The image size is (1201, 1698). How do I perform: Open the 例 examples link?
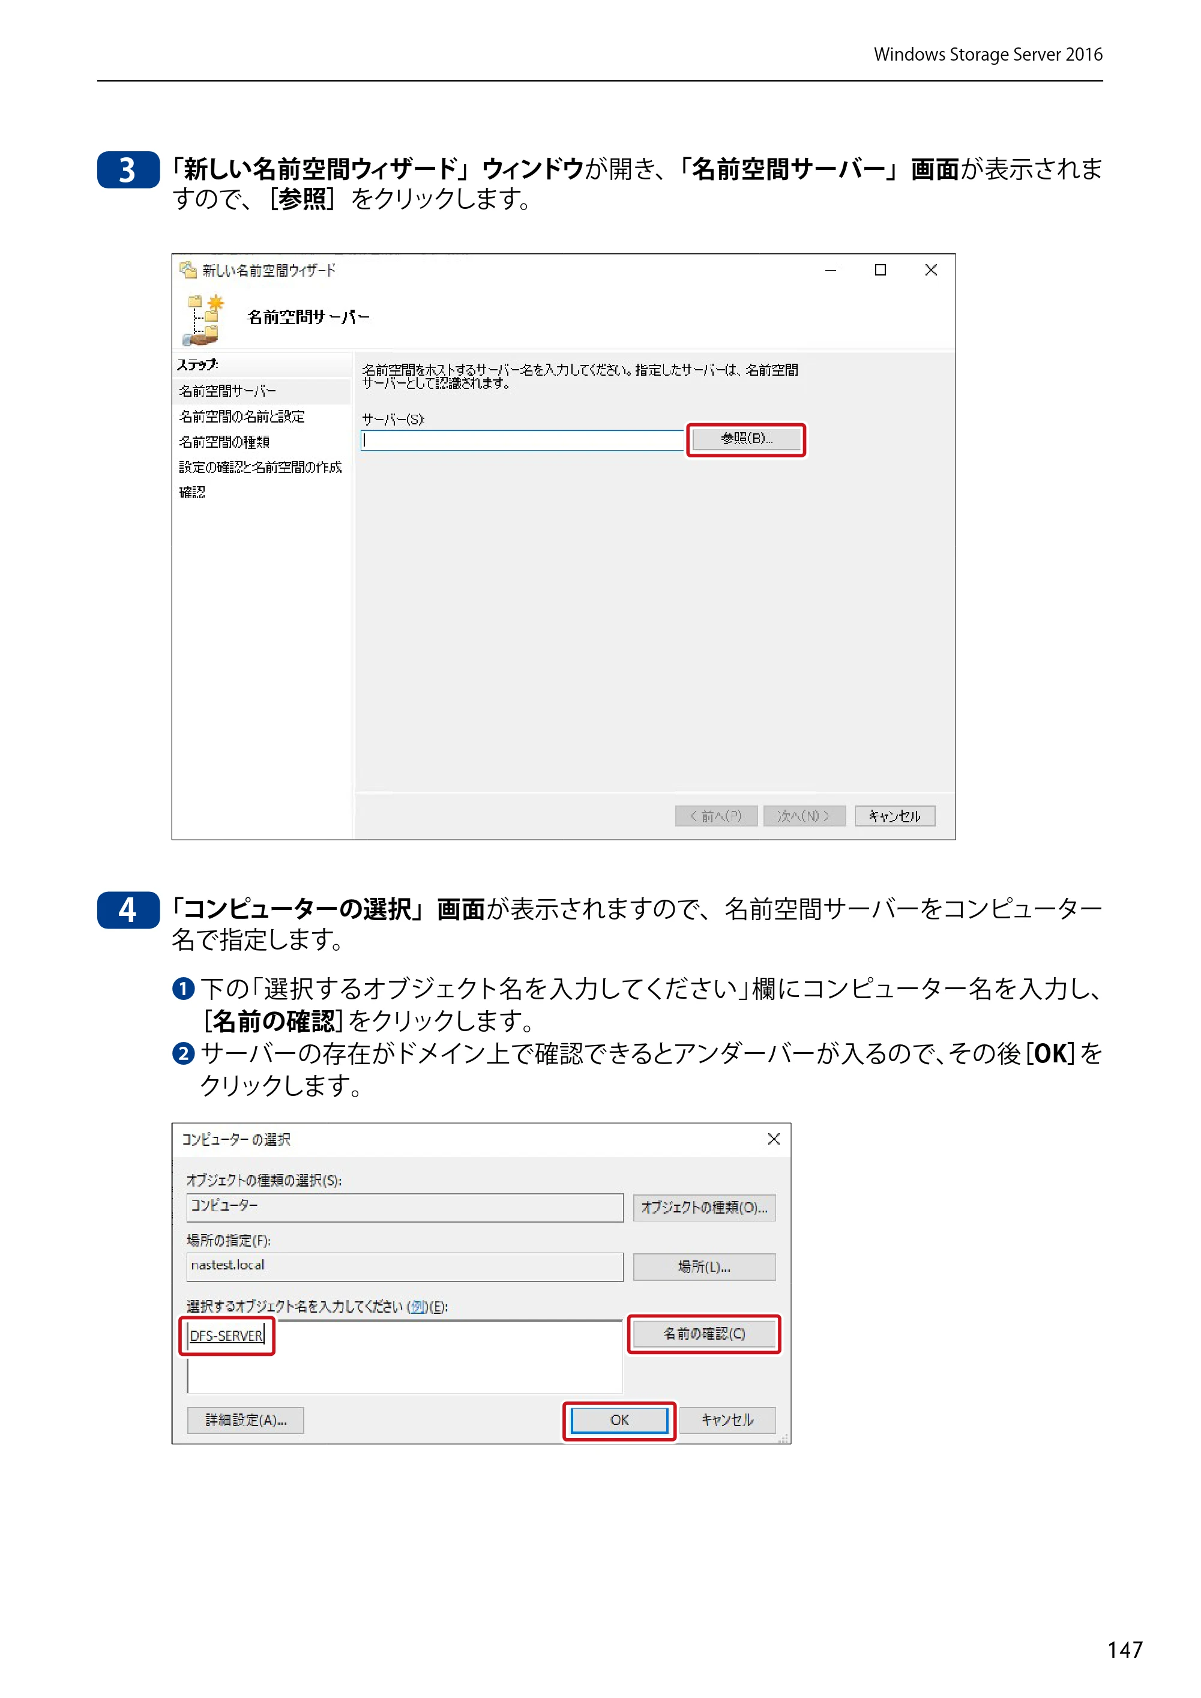(418, 1307)
